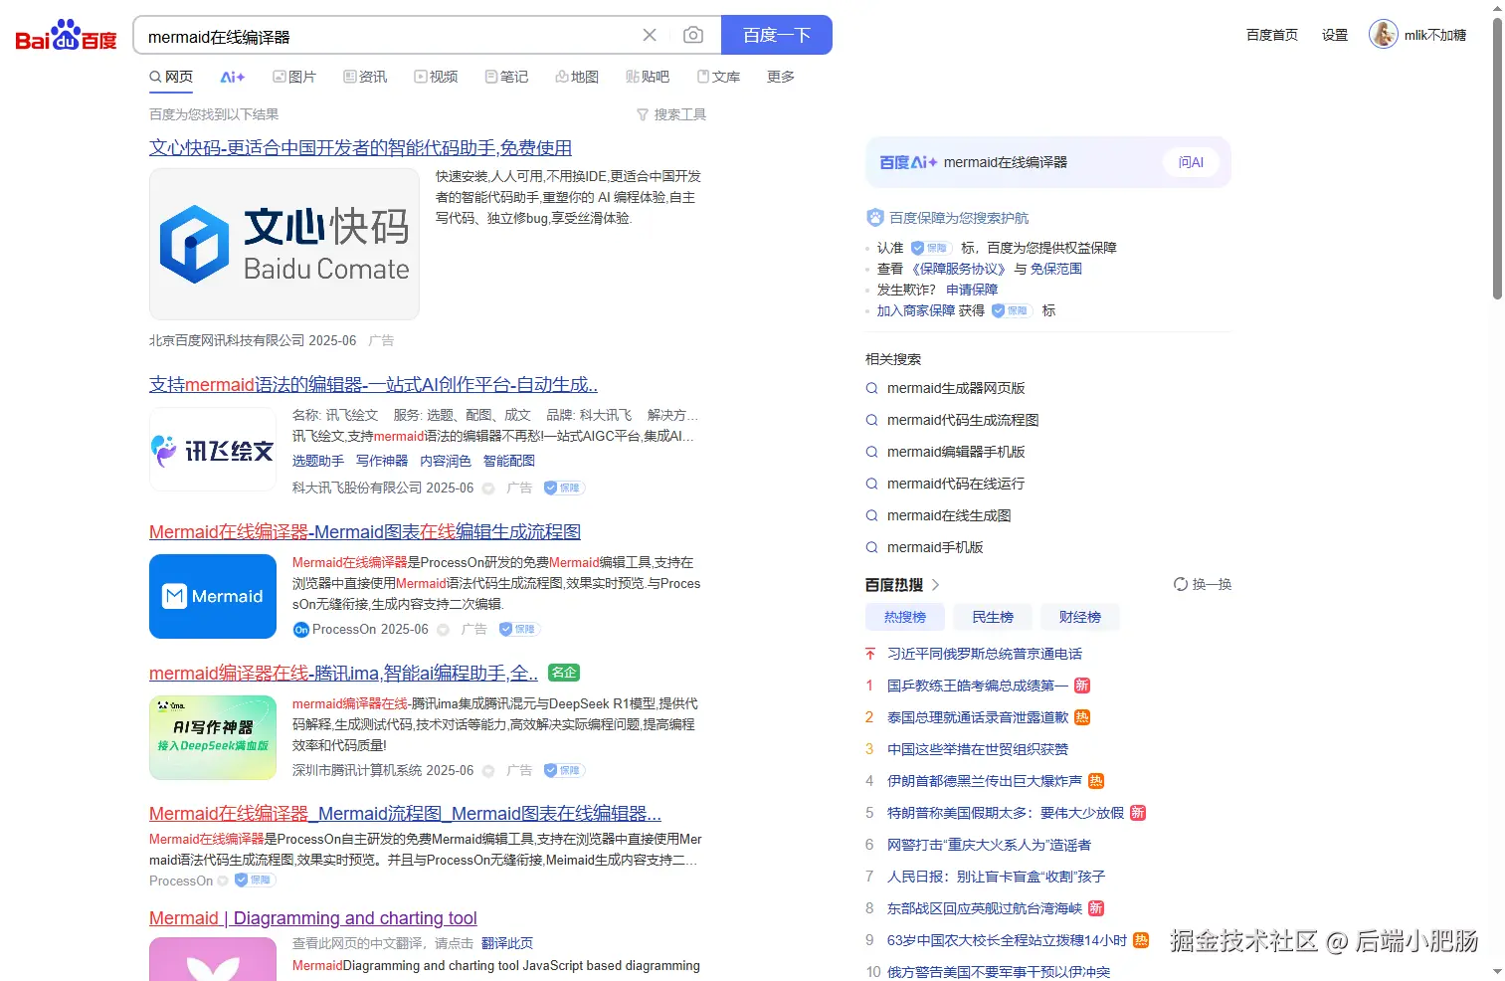Expand the 更多 tab menu
The height and width of the screenshot is (981, 1505).
click(781, 77)
